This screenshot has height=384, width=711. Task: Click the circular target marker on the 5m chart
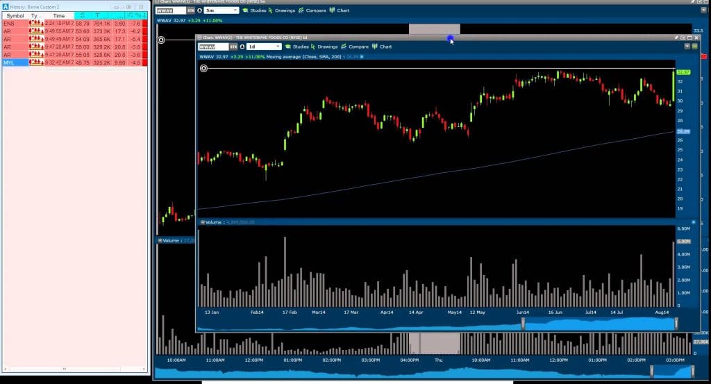pyautogui.click(x=161, y=40)
